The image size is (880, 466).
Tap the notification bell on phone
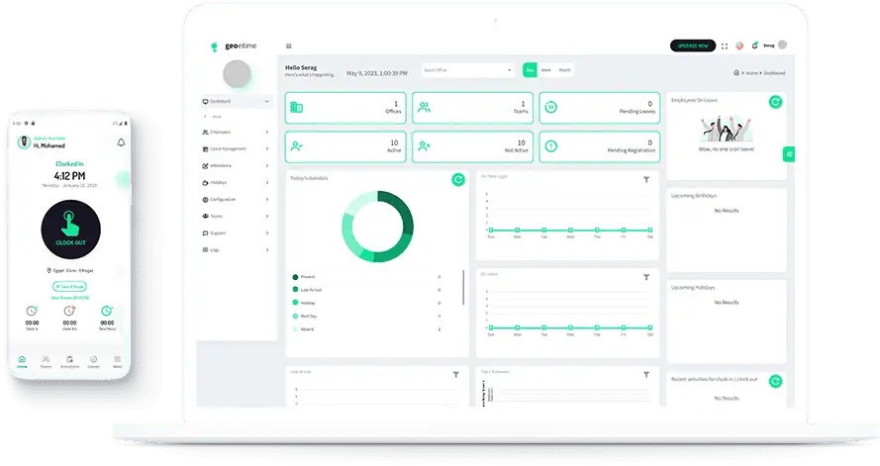pos(121,142)
